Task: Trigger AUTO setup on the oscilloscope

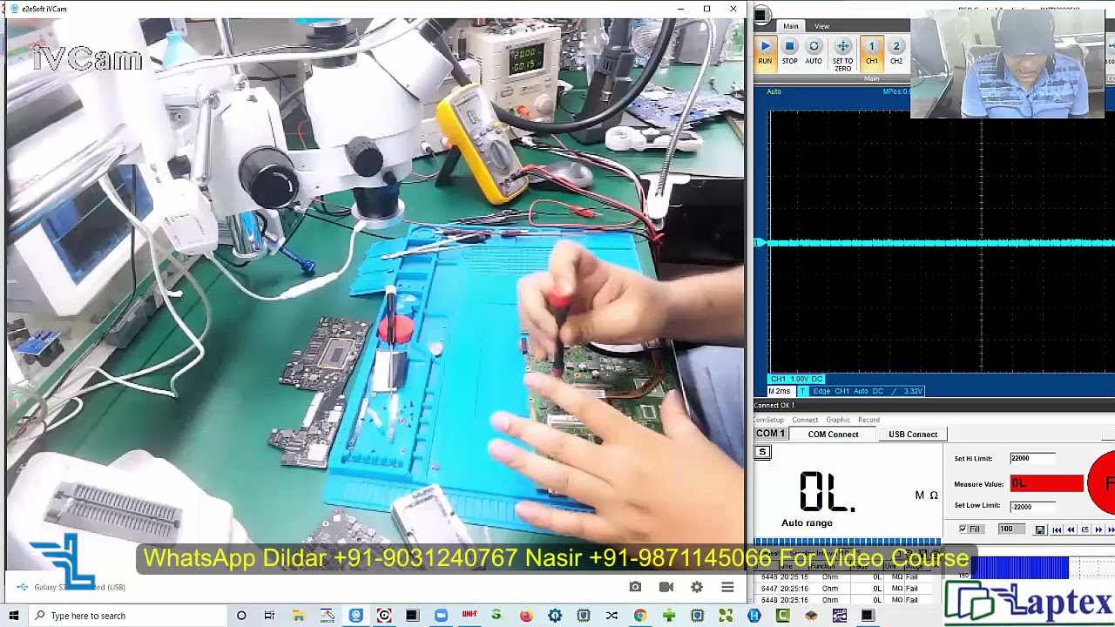Action: (814, 52)
